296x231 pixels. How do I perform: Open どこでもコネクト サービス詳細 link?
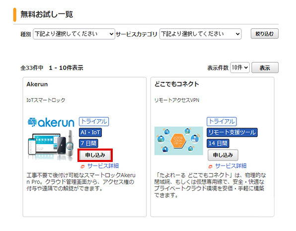coord(231,166)
